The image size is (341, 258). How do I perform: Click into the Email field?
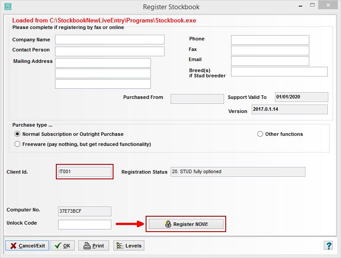[270, 61]
